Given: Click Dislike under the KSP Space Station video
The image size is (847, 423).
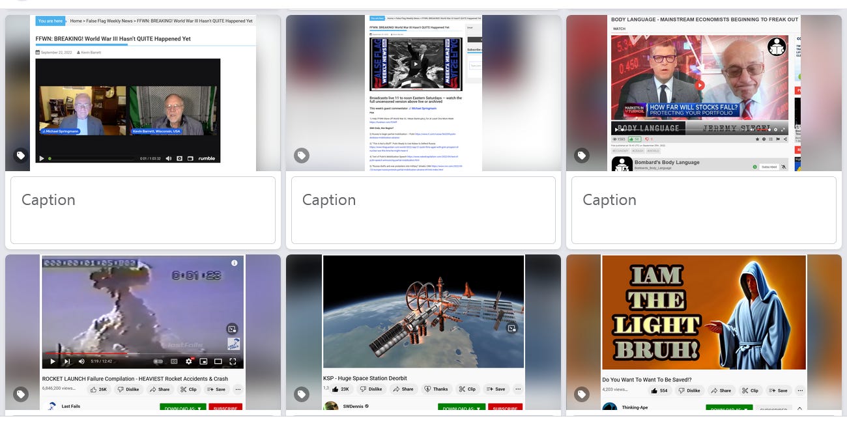Looking at the screenshot, I should point(371,389).
